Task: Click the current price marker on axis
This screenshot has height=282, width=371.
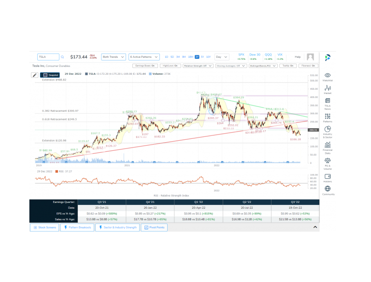Action: coord(313,130)
